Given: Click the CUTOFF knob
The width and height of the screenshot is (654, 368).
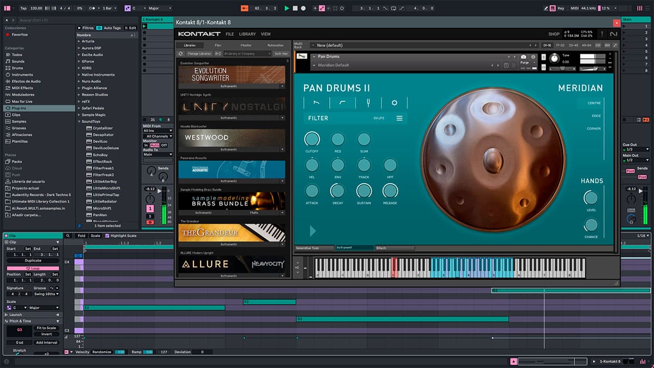Looking at the screenshot, I should pyautogui.click(x=312, y=138).
